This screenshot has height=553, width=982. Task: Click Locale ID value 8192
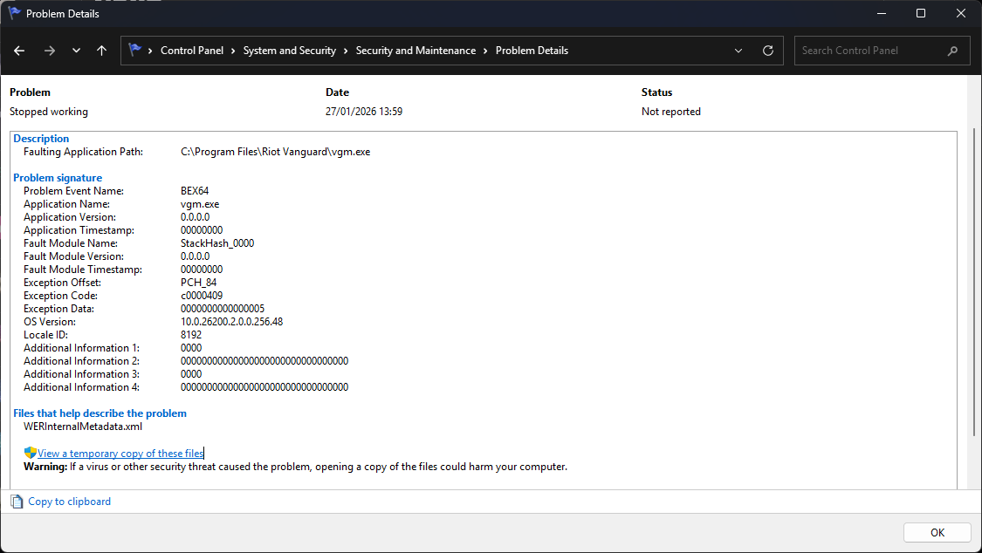coord(191,335)
